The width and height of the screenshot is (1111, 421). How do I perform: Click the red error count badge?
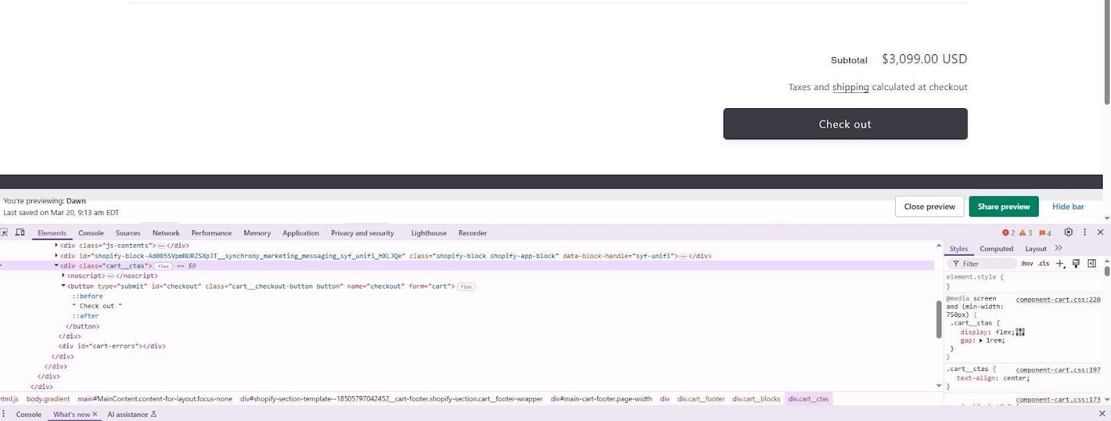(x=1008, y=233)
